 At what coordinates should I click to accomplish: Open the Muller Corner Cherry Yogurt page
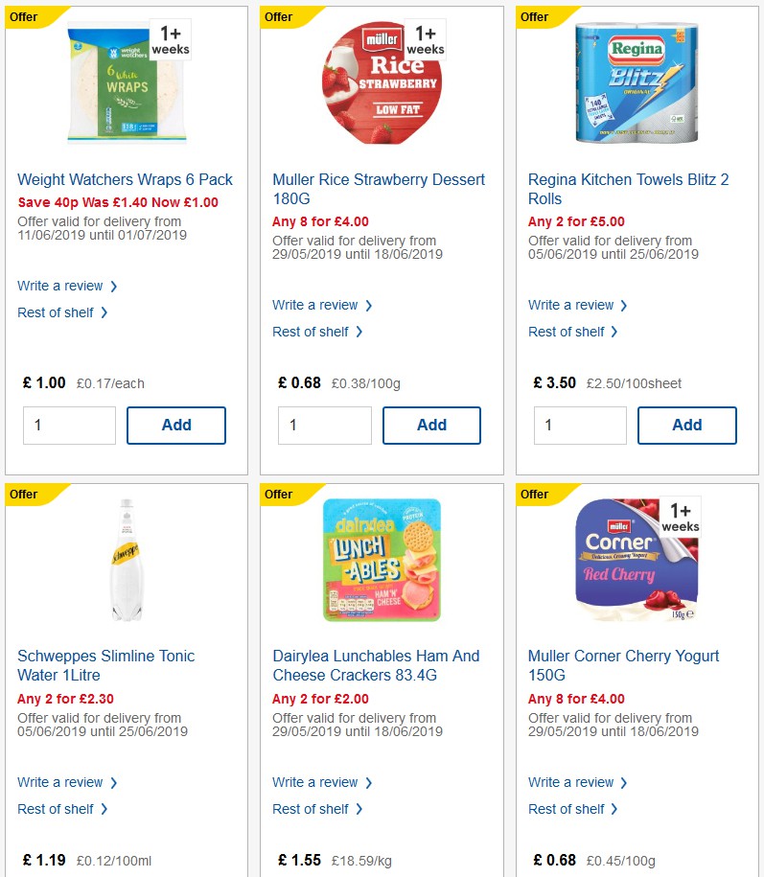[x=623, y=665]
